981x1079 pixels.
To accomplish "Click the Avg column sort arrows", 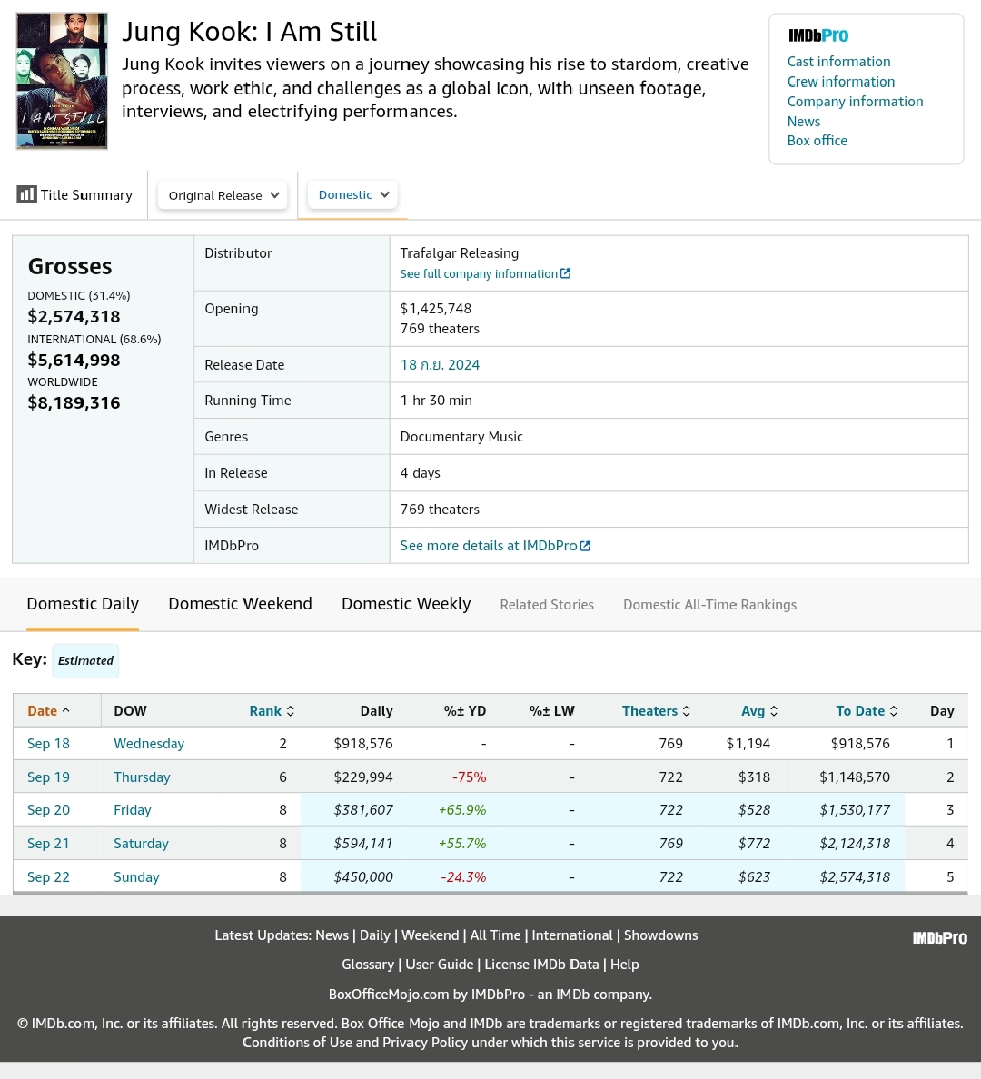I will [x=774, y=711].
